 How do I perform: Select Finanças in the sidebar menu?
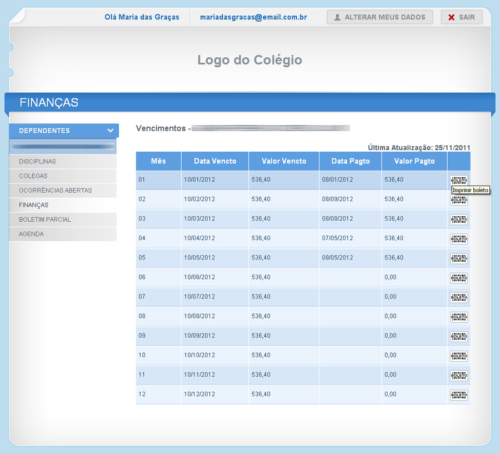click(x=63, y=205)
